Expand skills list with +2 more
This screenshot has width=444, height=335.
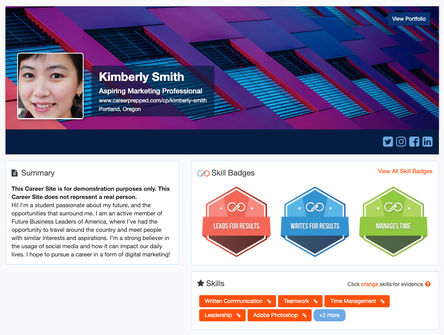329,315
